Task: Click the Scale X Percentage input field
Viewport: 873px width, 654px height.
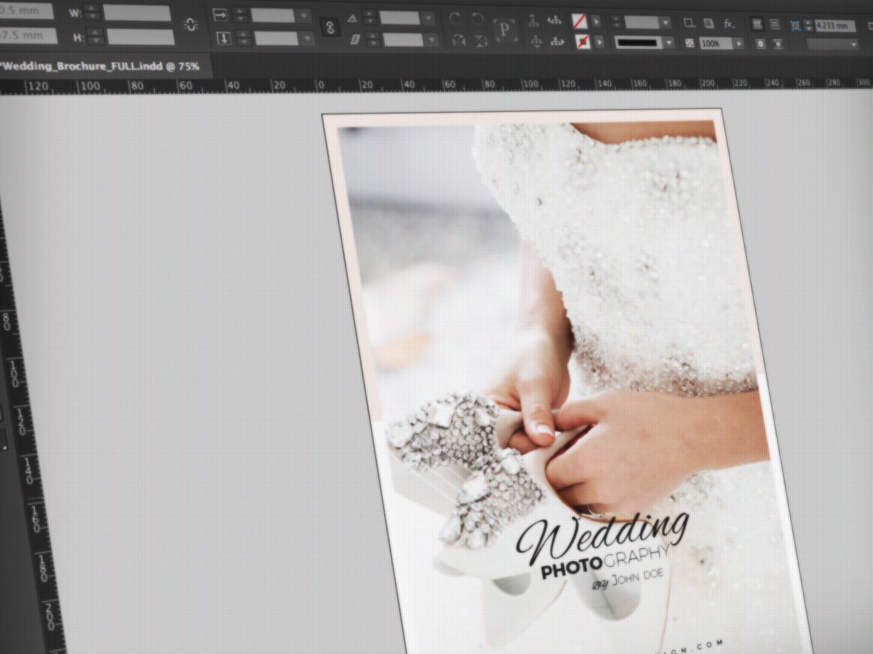Action: (274, 16)
